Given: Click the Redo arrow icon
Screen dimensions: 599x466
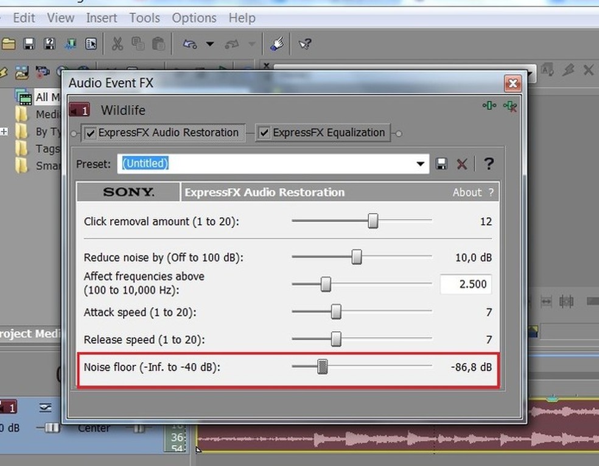Looking at the screenshot, I should pyautogui.click(x=231, y=44).
